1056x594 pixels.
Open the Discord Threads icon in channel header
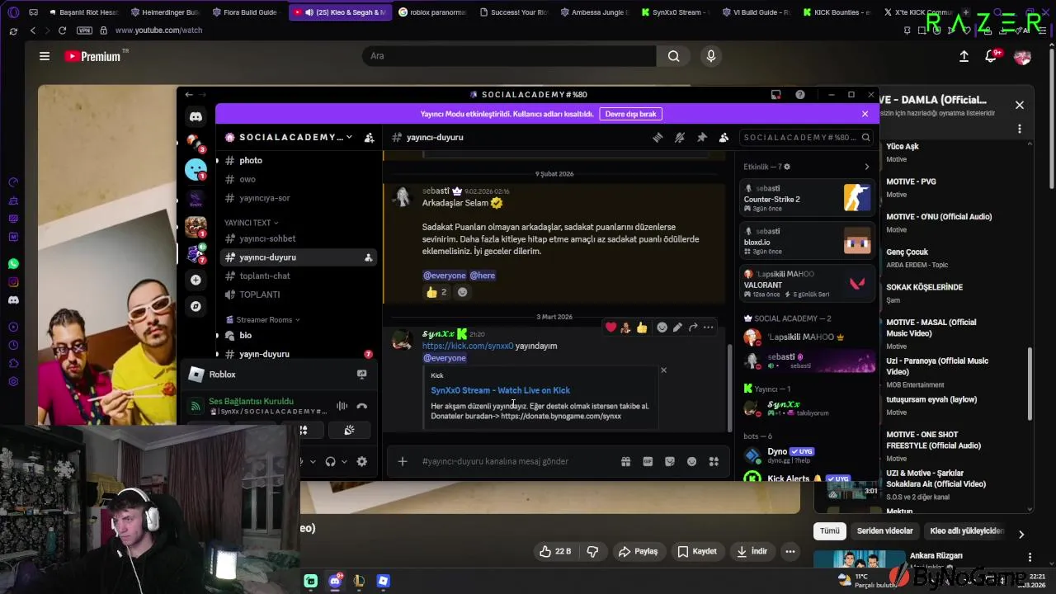point(658,138)
